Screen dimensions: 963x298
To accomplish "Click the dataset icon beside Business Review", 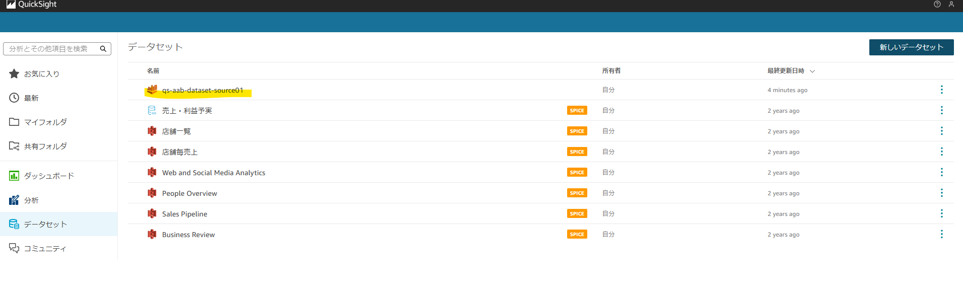I will tap(152, 234).
